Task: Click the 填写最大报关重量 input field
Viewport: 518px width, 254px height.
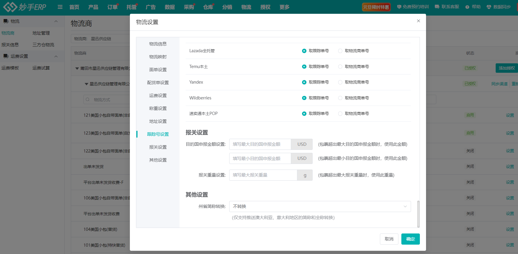Action: [x=263, y=175]
